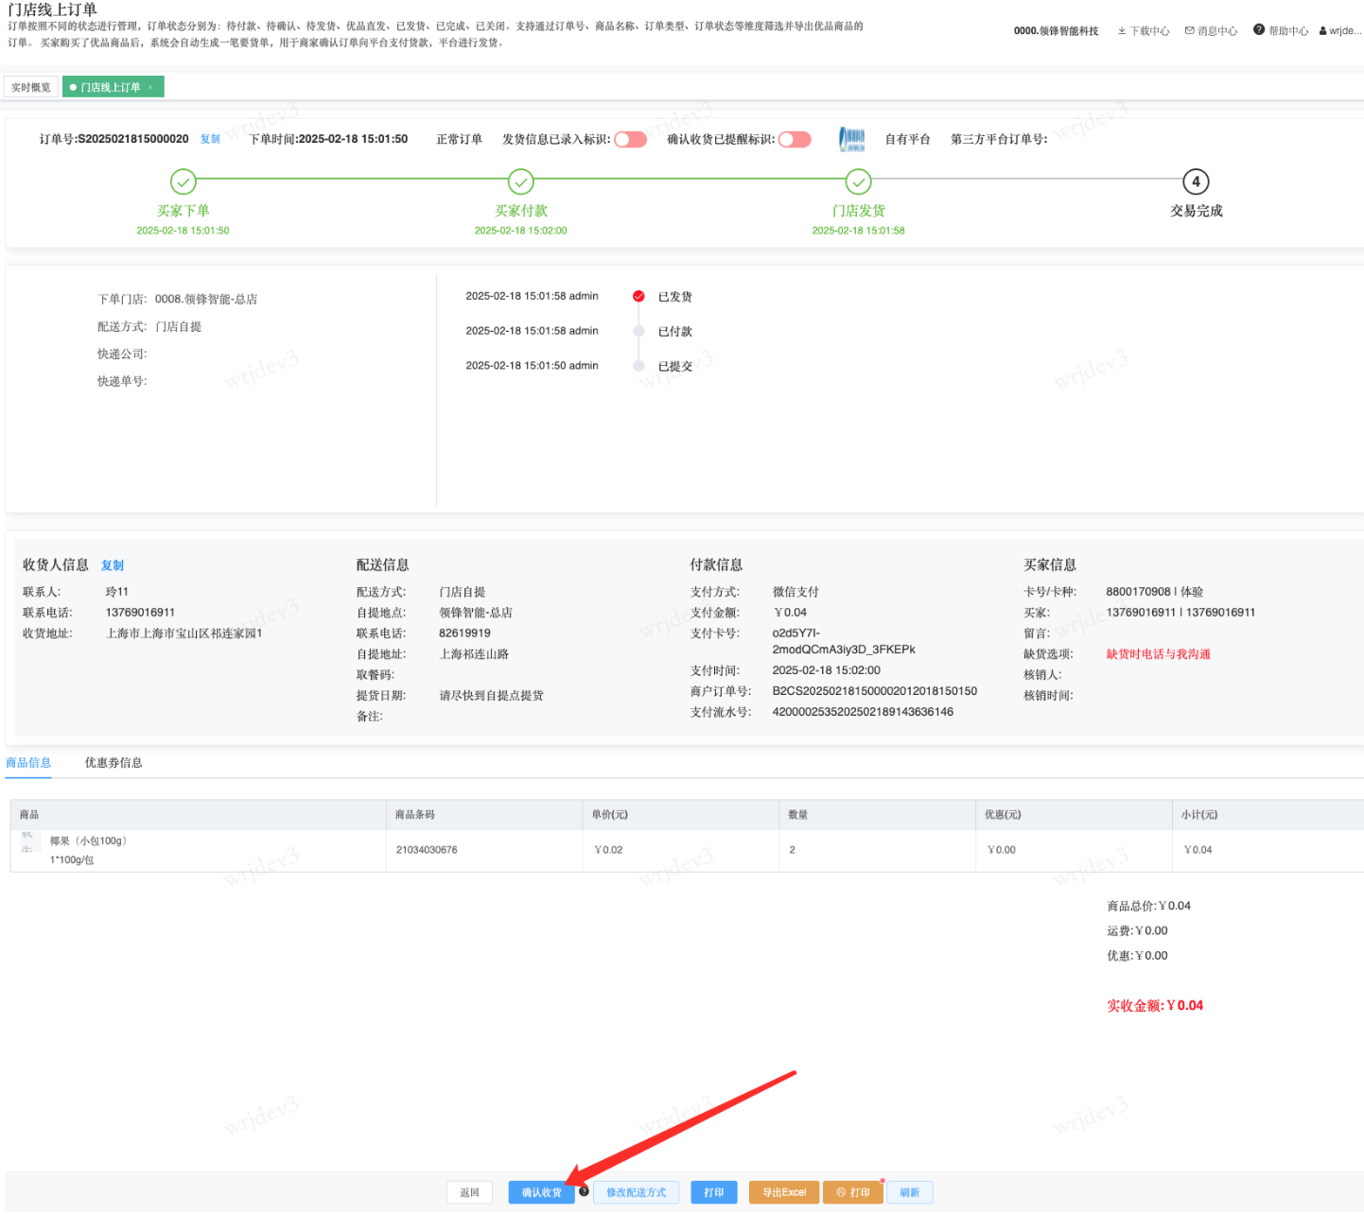
Task: Click the 门店发货 green checkmark step icon
Action: pyautogui.click(x=858, y=182)
